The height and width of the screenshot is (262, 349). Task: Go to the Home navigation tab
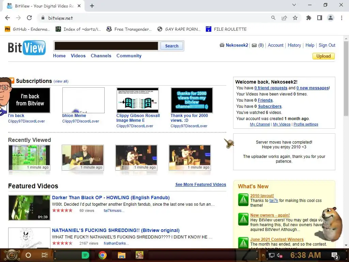tap(59, 56)
